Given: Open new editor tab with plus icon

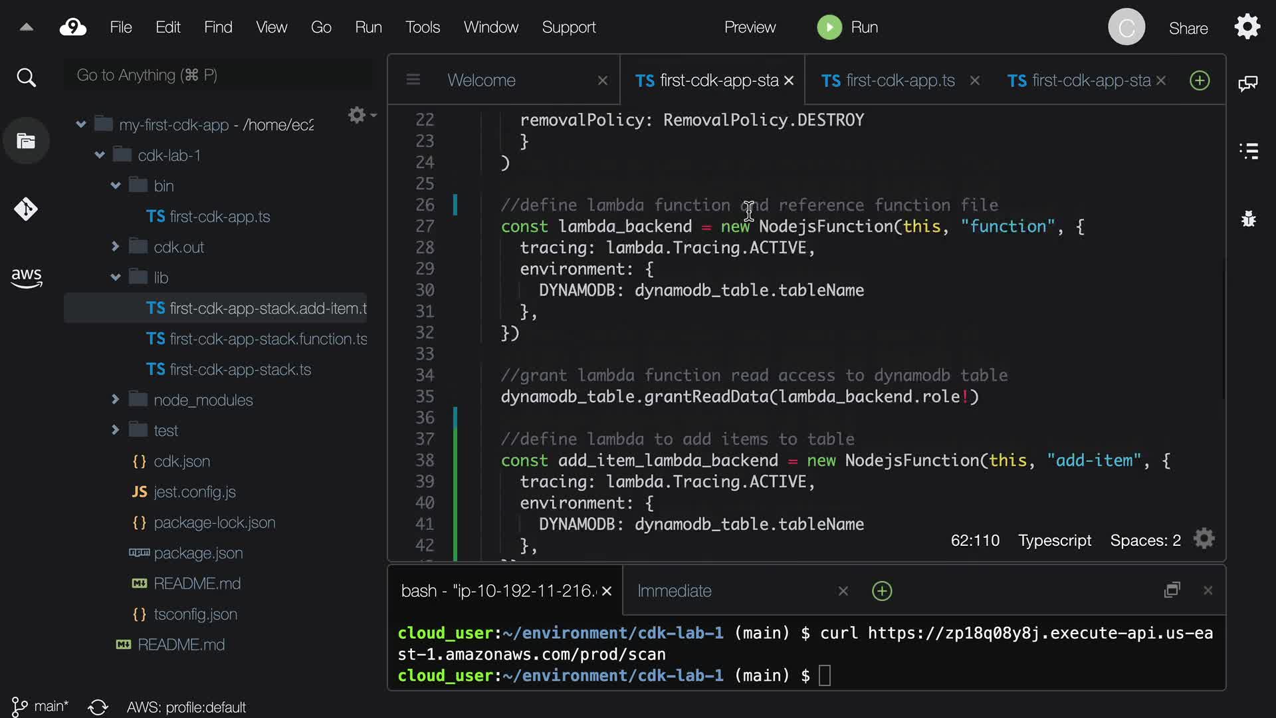Looking at the screenshot, I should tap(1199, 80).
